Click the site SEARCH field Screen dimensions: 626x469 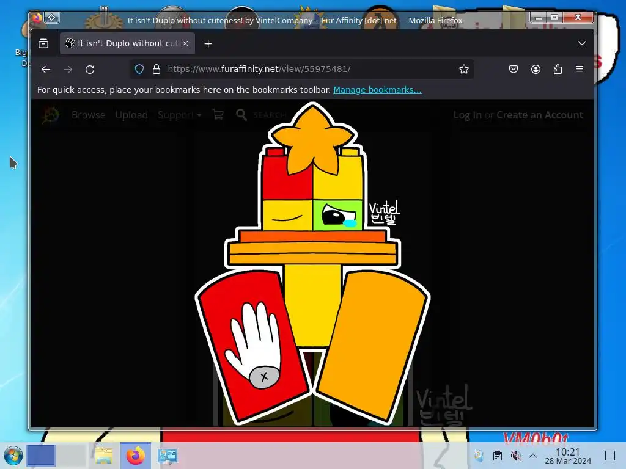(x=270, y=115)
